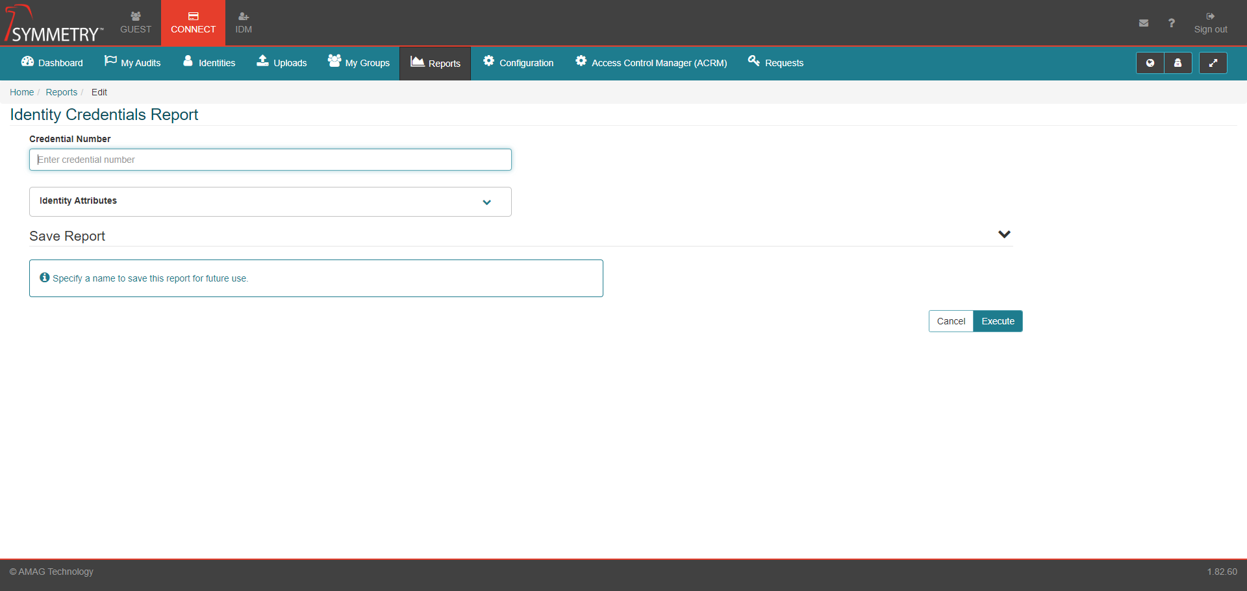Click the My Groups people icon
Image resolution: width=1247 pixels, height=591 pixels.
point(334,61)
